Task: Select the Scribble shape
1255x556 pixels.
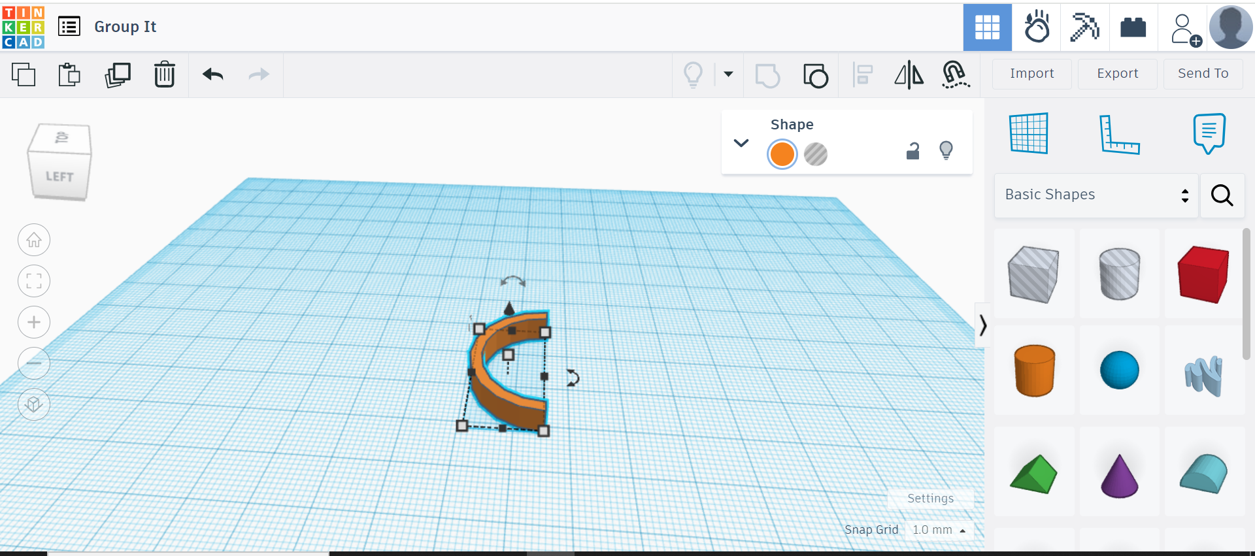Action: (1203, 376)
